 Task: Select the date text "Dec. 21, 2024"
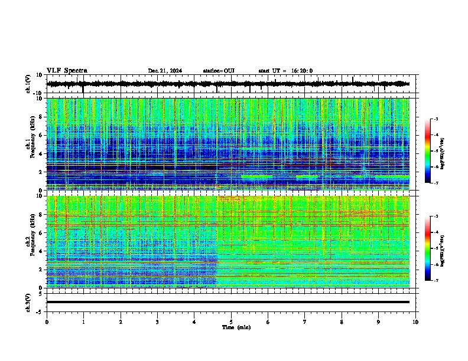[x=165, y=71]
